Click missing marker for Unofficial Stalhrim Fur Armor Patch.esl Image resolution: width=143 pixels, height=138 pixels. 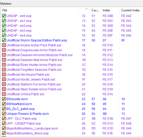click(4, 84)
